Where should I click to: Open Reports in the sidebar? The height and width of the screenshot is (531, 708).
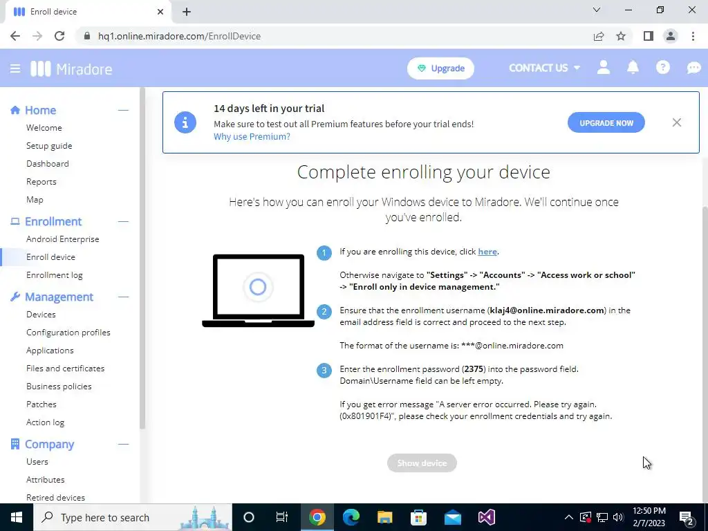(41, 182)
